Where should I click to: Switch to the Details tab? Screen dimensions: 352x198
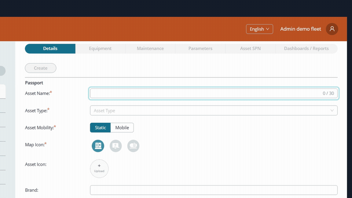click(50, 48)
